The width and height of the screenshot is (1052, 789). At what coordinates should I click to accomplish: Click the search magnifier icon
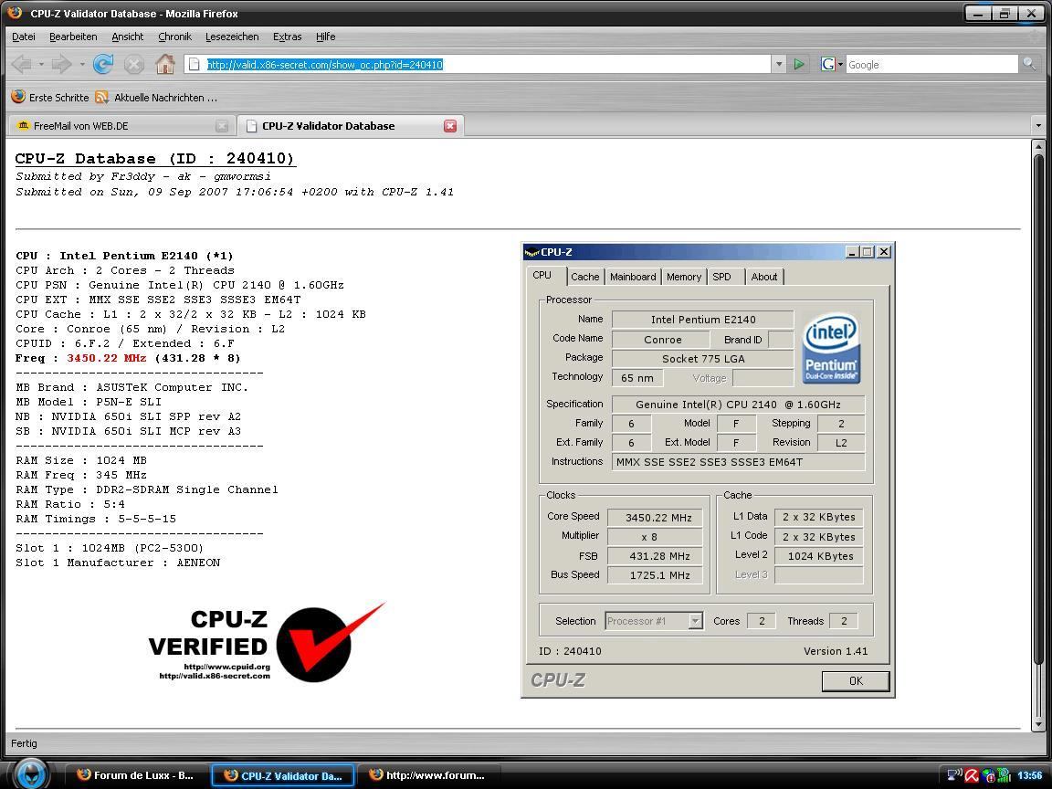1028,64
